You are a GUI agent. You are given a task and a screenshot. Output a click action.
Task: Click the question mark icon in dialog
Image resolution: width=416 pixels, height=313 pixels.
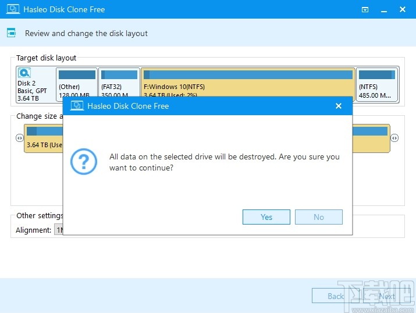[x=84, y=162]
